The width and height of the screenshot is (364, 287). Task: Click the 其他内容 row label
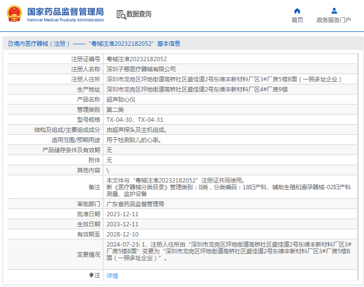click(x=88, y=170)
